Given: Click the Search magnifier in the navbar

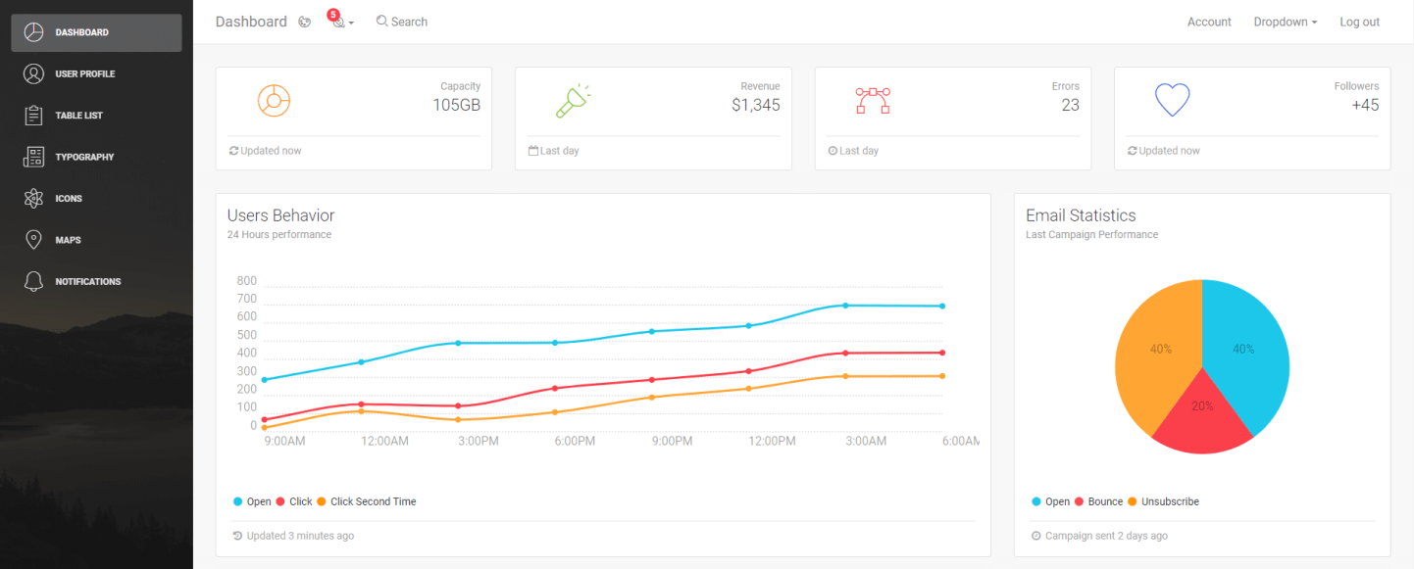Looking at the screenshot, I should point(382,21).
